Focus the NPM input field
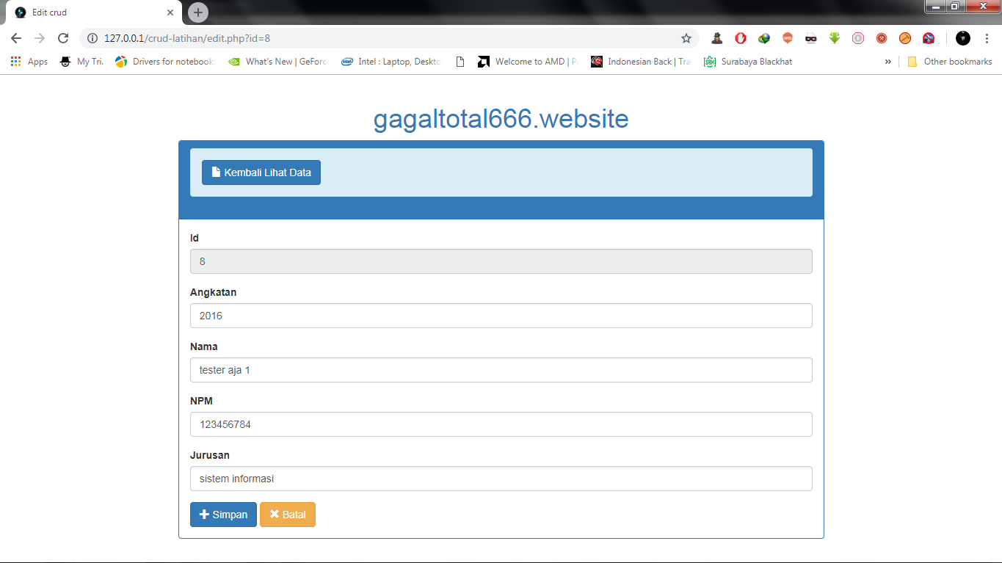 coord(501,424)
